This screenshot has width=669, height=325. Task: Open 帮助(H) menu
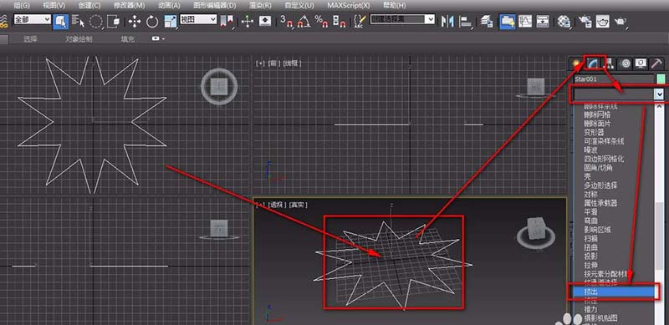tap(395, 6)
